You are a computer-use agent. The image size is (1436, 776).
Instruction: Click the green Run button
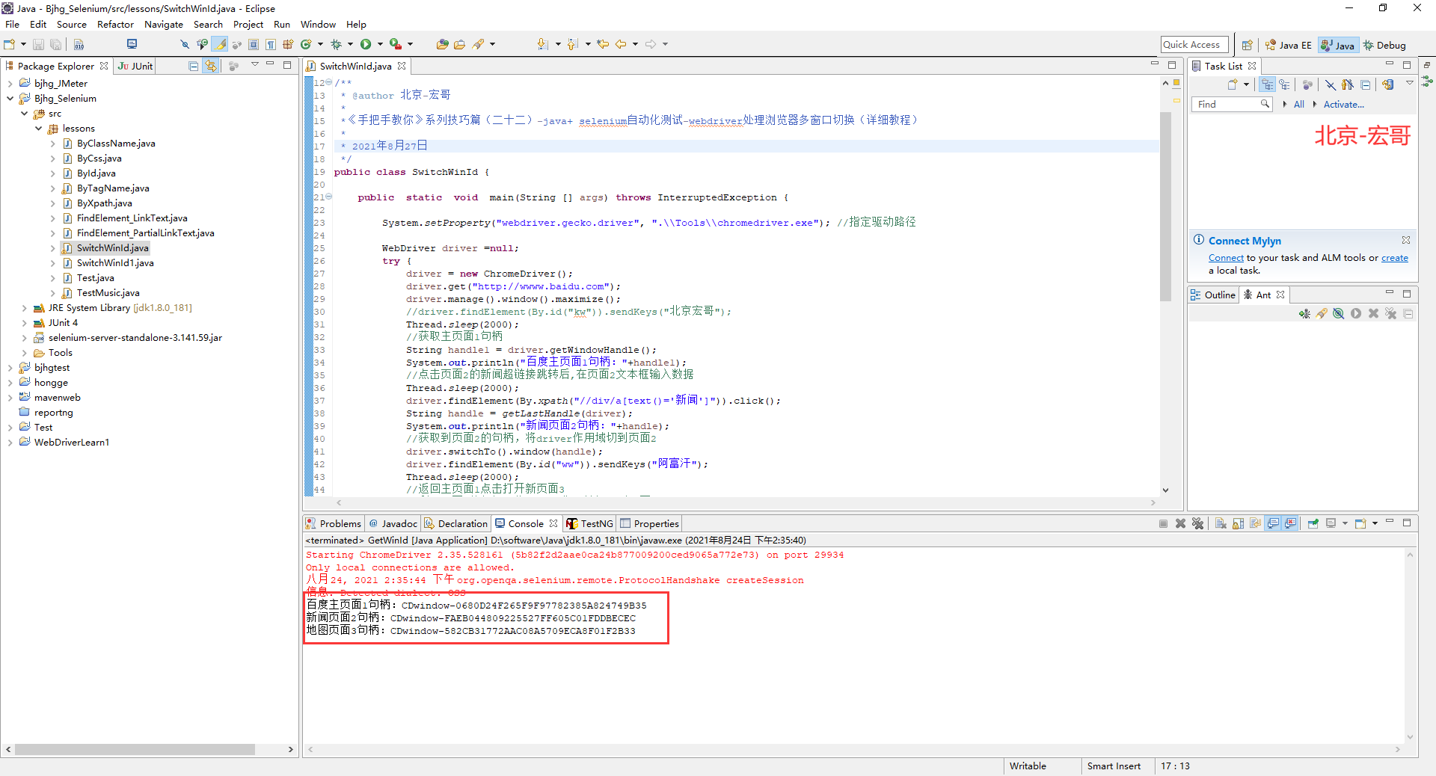point(365,44)
